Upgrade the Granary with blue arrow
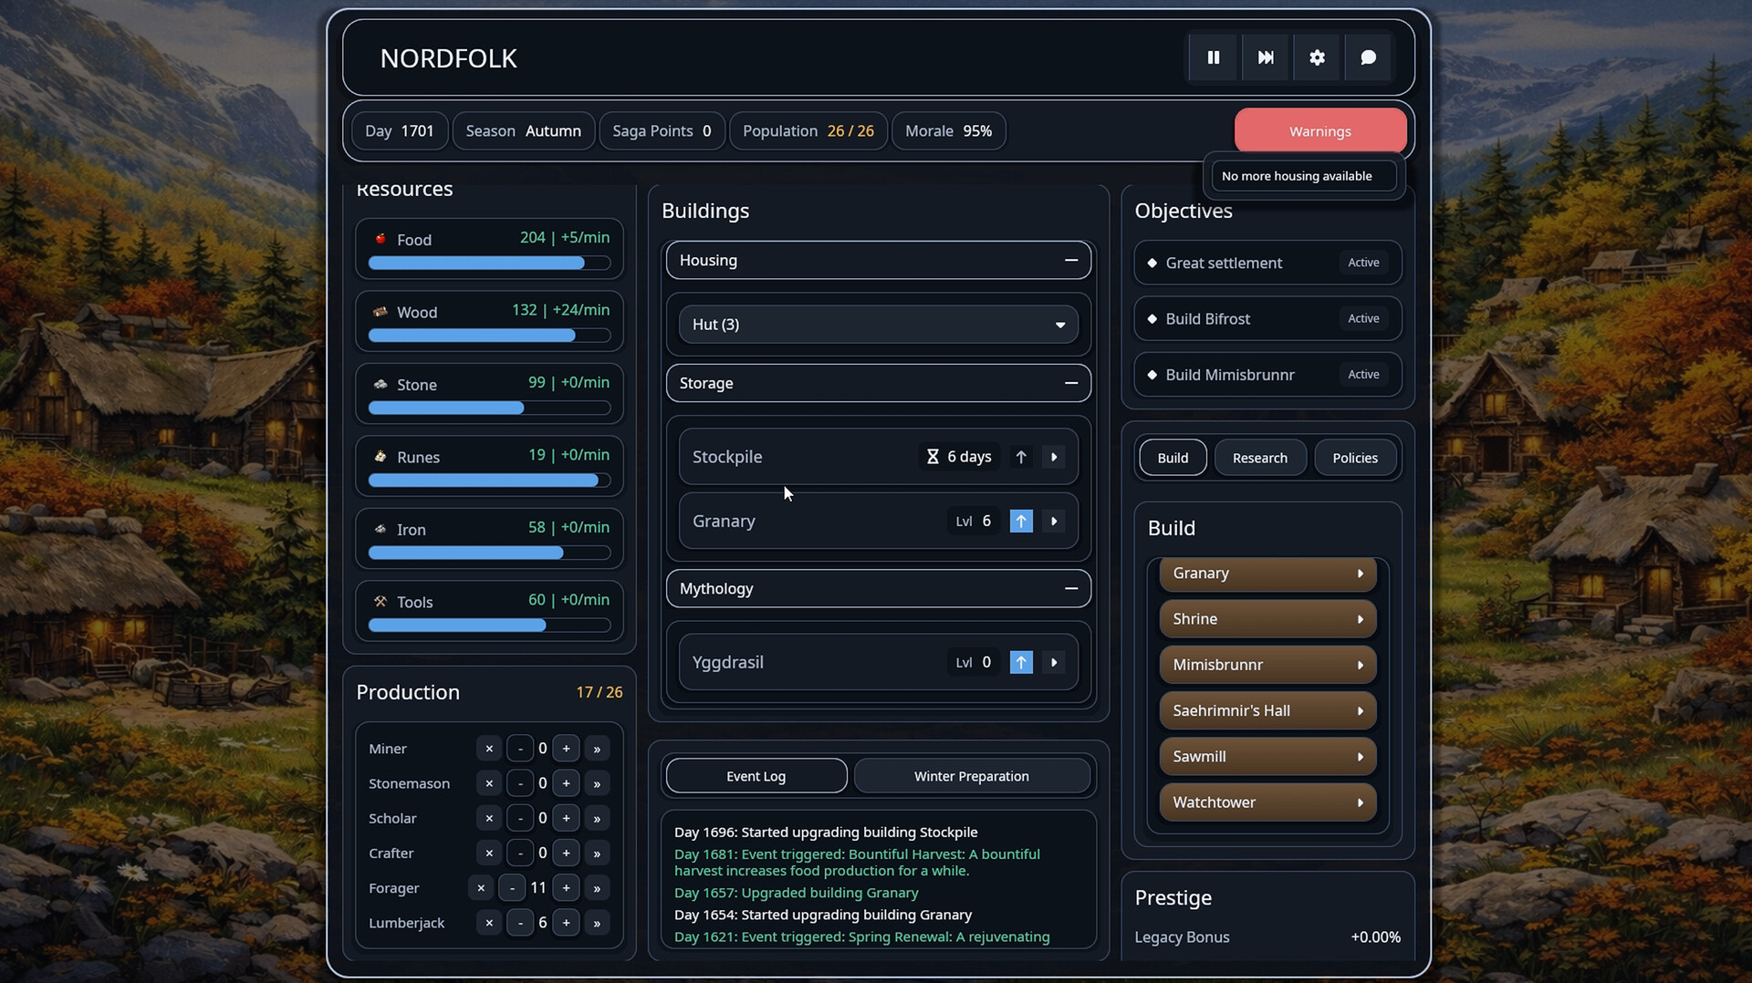The image size is (1752, 983). tap(1021, 521)
